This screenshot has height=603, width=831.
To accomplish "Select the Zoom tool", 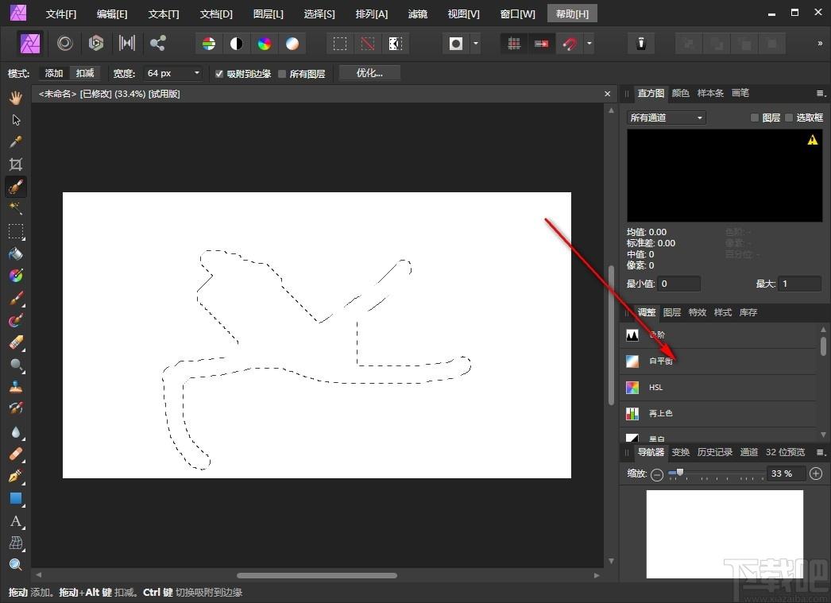I will (x=16, y=565).
